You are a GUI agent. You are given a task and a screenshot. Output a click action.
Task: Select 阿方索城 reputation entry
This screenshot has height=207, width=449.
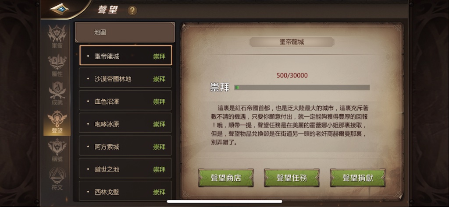[x=125, y=146]
